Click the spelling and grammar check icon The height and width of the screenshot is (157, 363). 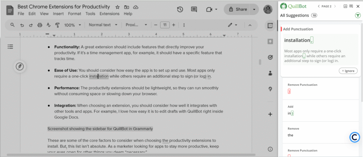(x=49, y=25)
